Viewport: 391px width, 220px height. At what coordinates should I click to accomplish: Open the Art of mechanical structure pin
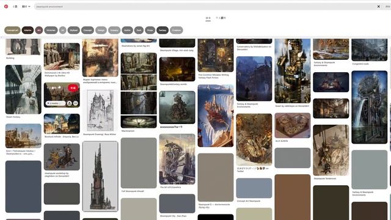[177, 159]
